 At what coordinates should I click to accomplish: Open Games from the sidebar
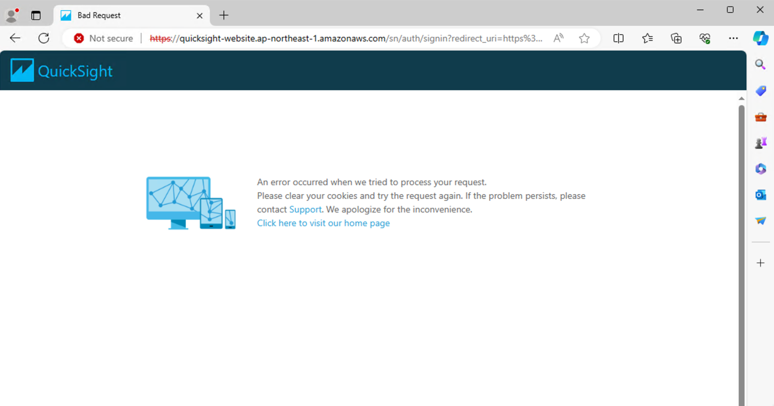pos(760,142)
